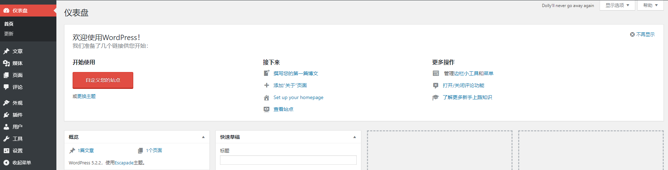The image size is (668, 170).
Task: Click the 收起菜单 label to collapse sidebar
Action: [x=22, y=163]
